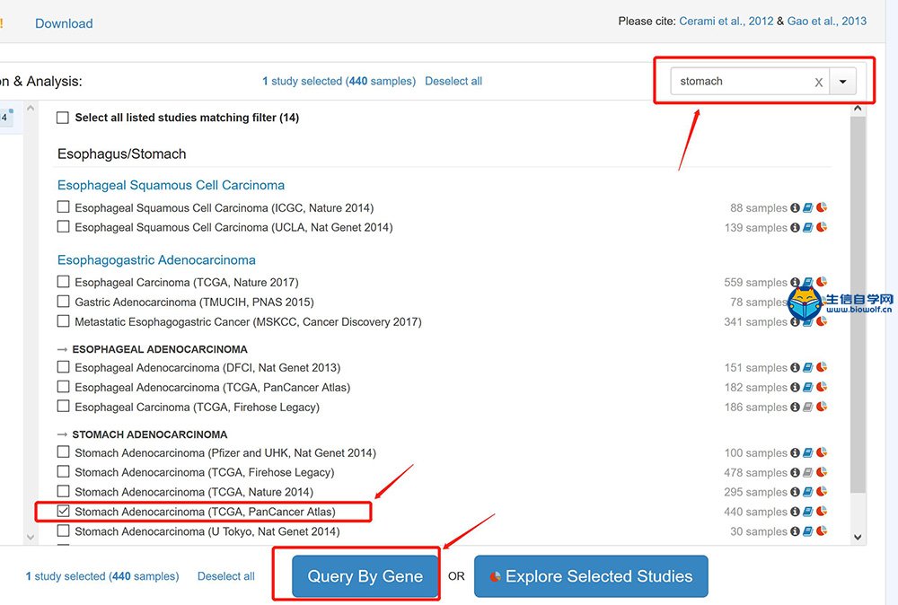View study summary pie icon for ICGC study
This screenshot has width=898, height=605.
point(822,207)
